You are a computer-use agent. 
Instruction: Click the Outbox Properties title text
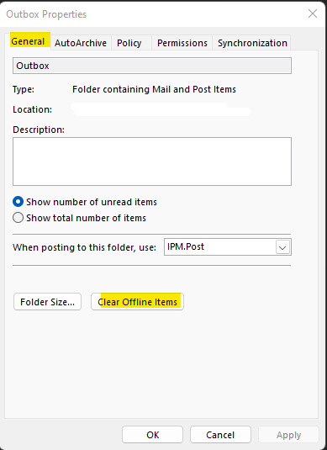click(46, 14)
